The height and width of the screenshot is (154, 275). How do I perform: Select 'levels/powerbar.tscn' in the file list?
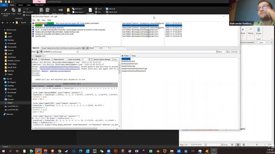[130, 64]
